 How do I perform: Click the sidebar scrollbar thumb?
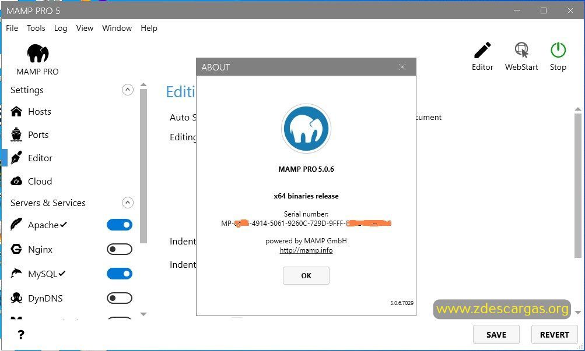coord(143,166)
